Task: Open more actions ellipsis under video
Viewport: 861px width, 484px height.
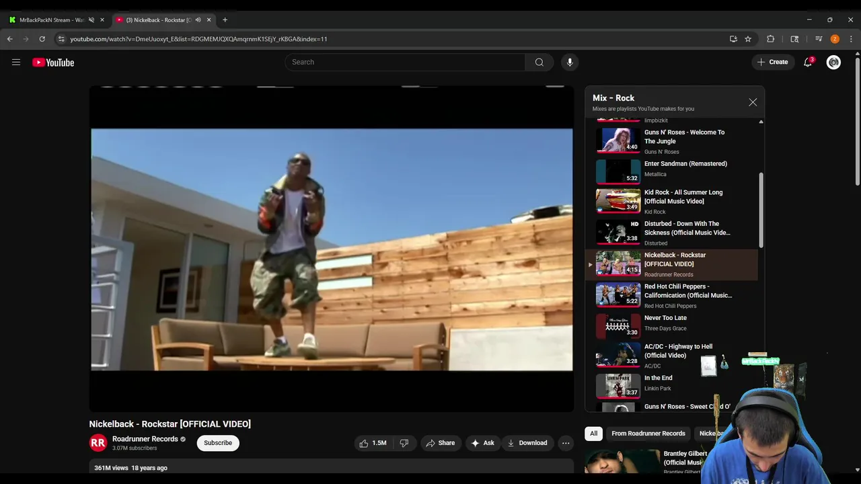Action: (x=566, y=443)
